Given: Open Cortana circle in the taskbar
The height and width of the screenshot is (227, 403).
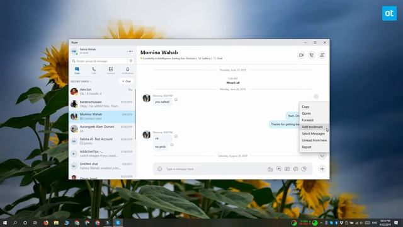Looking at the screenshot, I should pos(25,223).
